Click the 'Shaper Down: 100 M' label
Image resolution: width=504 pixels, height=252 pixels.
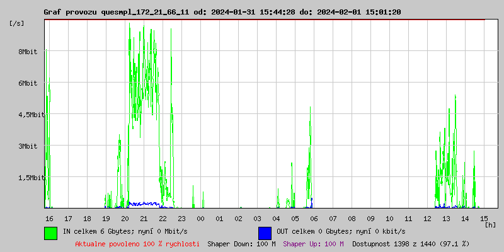pos(241,243)
